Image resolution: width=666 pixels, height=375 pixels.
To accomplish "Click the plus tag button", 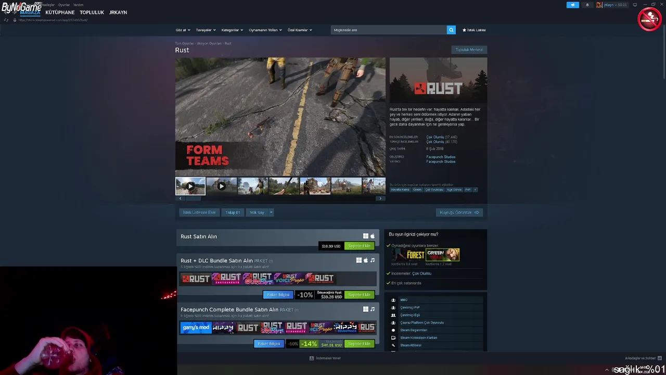I will click(475, 190).
